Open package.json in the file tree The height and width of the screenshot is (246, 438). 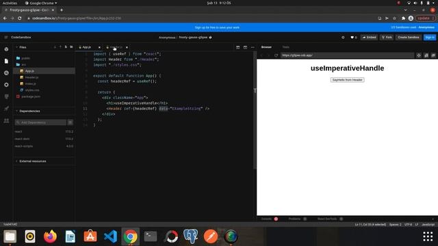31,96
